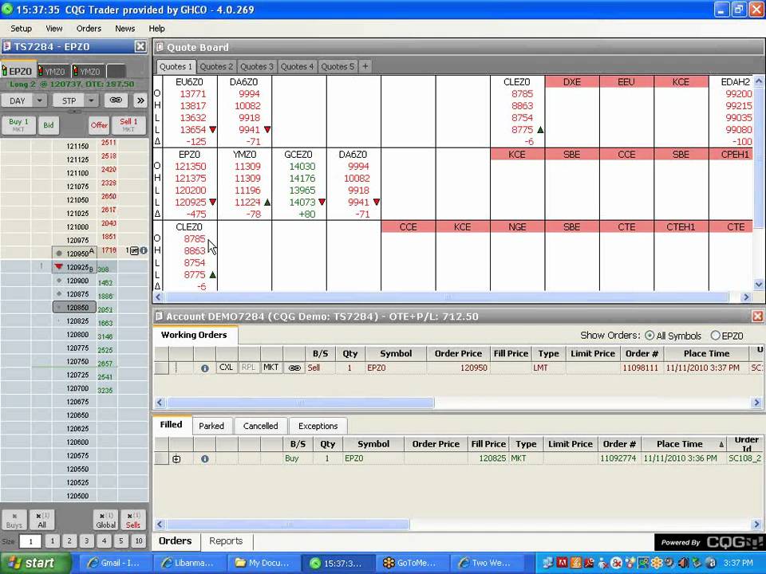Click ladder price 120850 highlighted row
The height and width of the screenshot is (574, 766).
click(75, 308)
